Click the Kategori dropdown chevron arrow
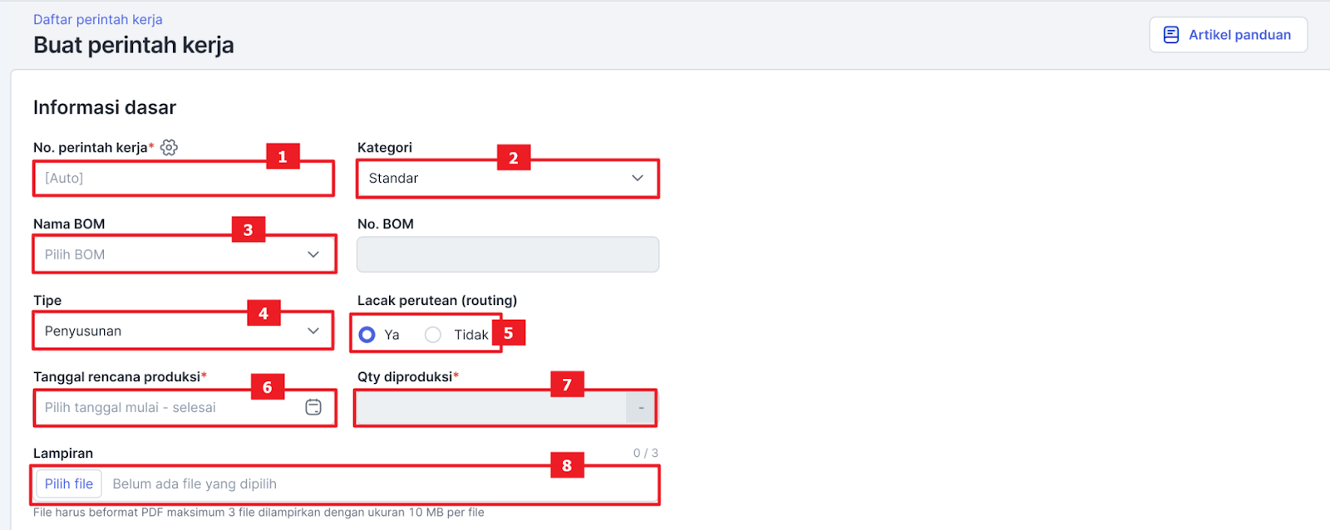The width and height of the screenshot is (1330, 530). tap(638, 179)
